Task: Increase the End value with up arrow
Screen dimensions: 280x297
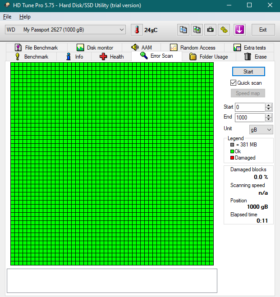Action: (268, 115)
